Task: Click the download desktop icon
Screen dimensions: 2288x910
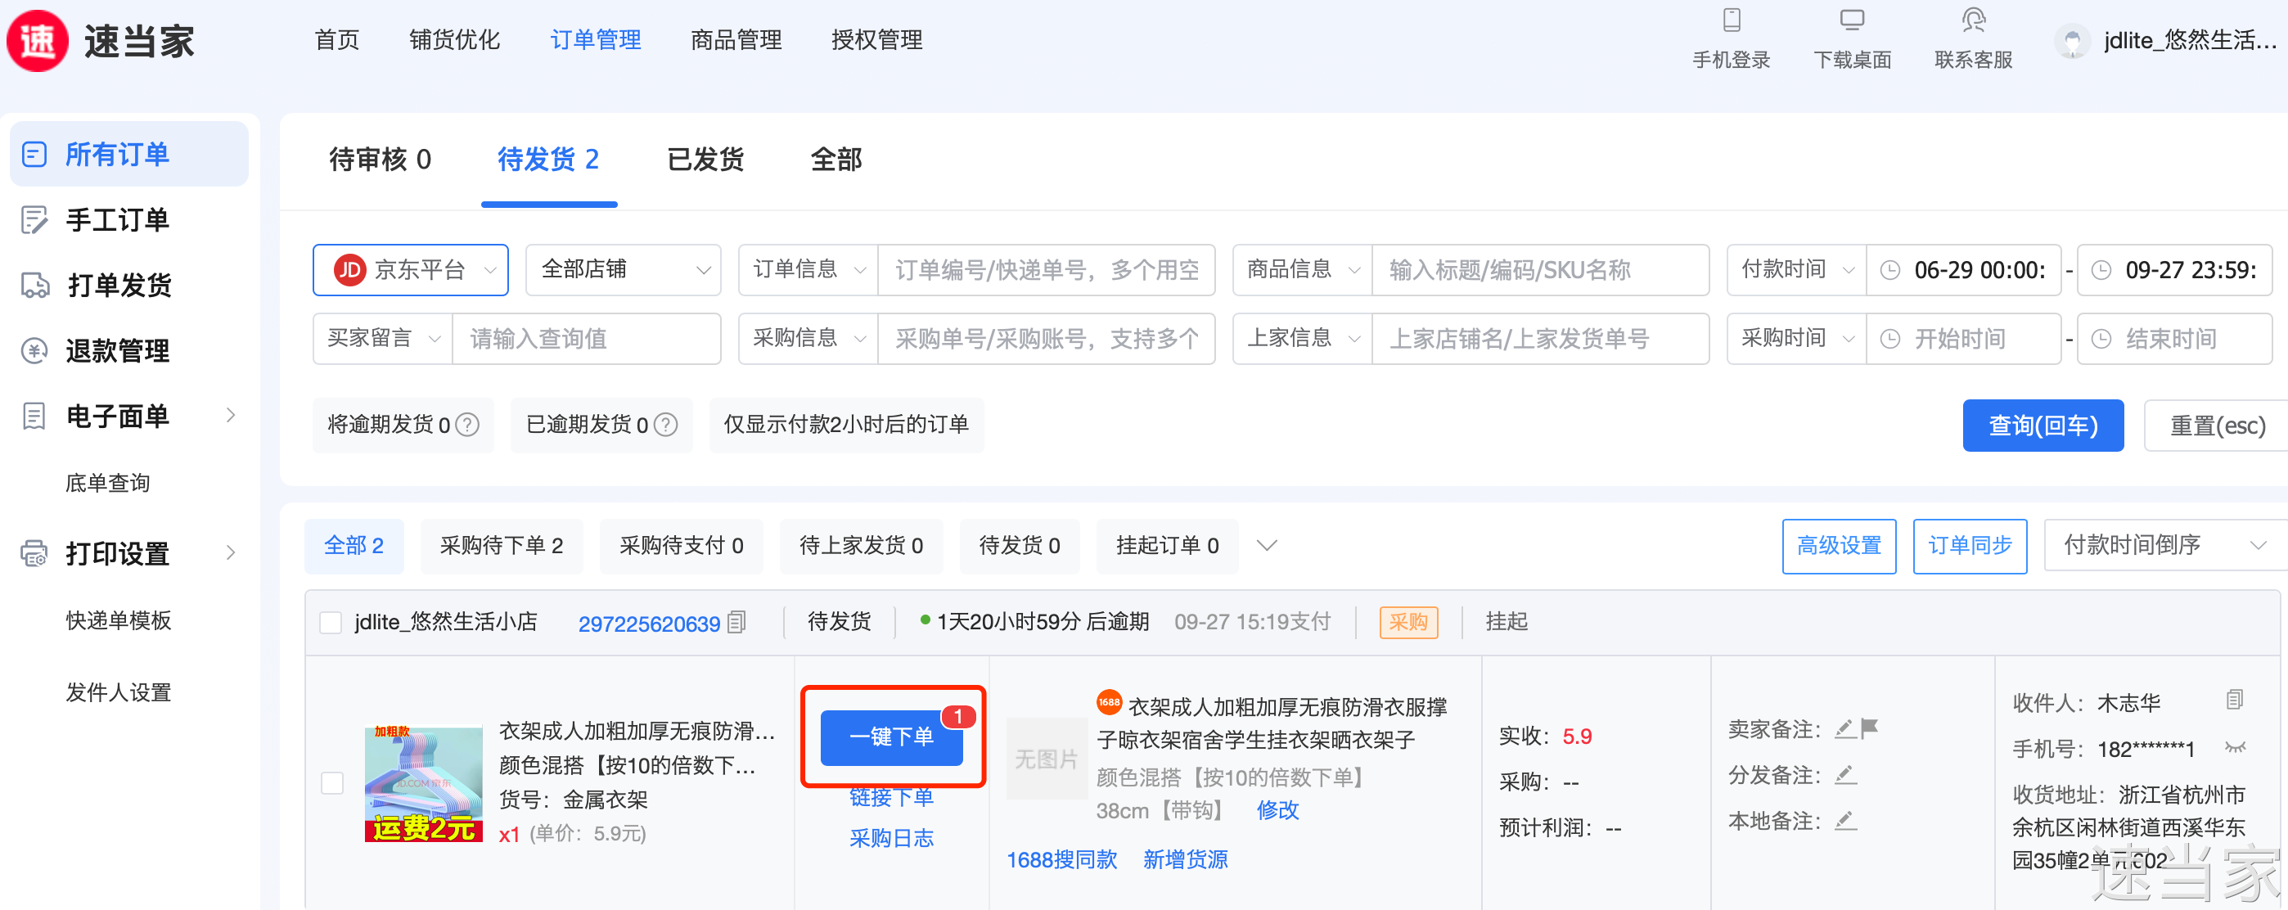Action: point(1851,21)
